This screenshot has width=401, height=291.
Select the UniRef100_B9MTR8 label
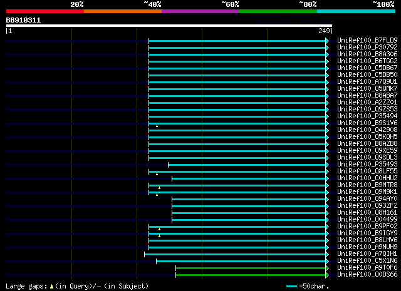[x=367, y=185]
